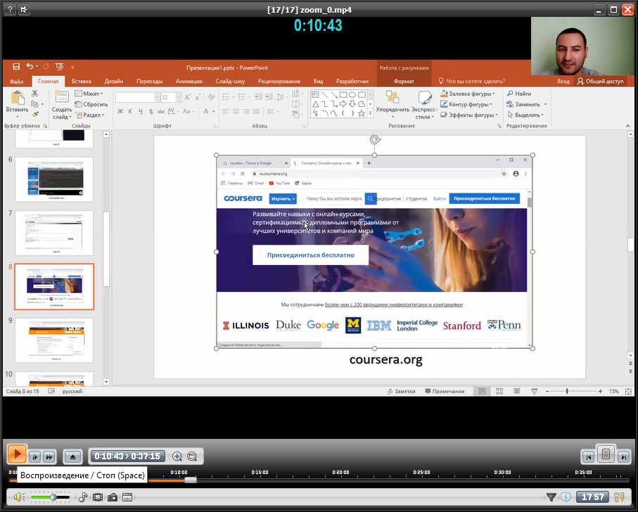This screenshot has width=638, height=512.
Task: Click the stop-loading X next to the Chrome address bar
Action: tap(243, 174)
